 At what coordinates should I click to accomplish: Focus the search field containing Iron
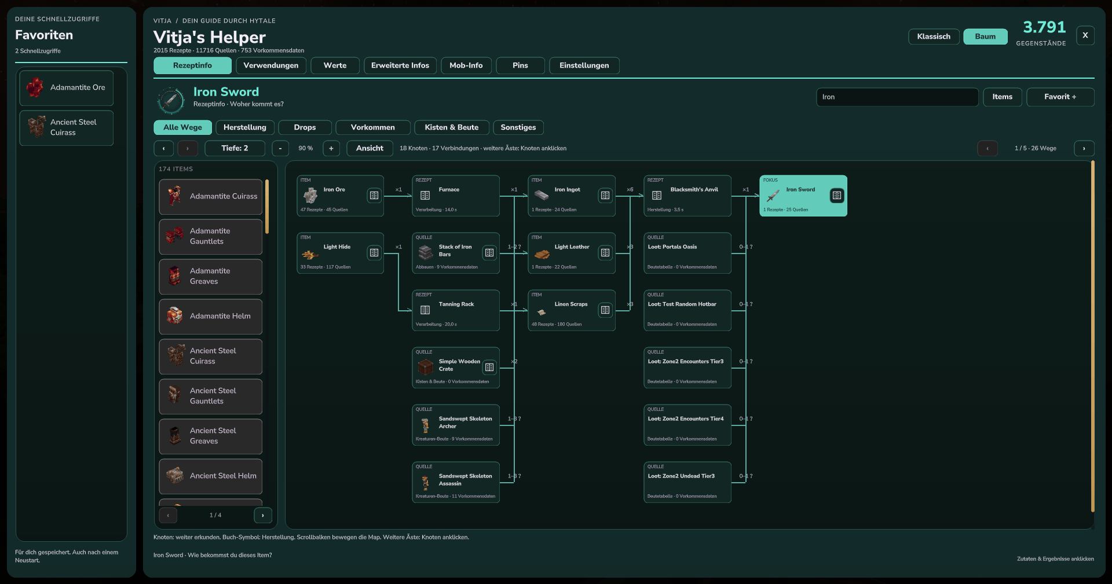pyautogui.click(x=897, y=97)
